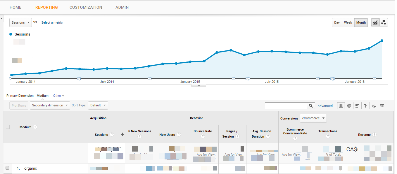Image resolution: width=397 pixels, height=174 pixels.
Task: Sort by % New Sessions header
Action: pyautogui.click(x=139, y=131)
